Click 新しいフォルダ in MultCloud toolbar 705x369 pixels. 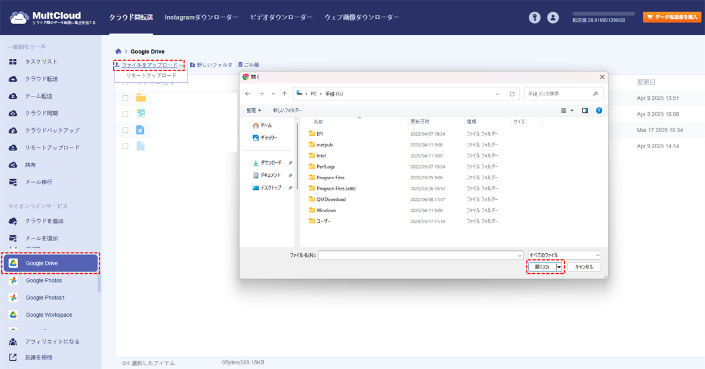point(211,65)
